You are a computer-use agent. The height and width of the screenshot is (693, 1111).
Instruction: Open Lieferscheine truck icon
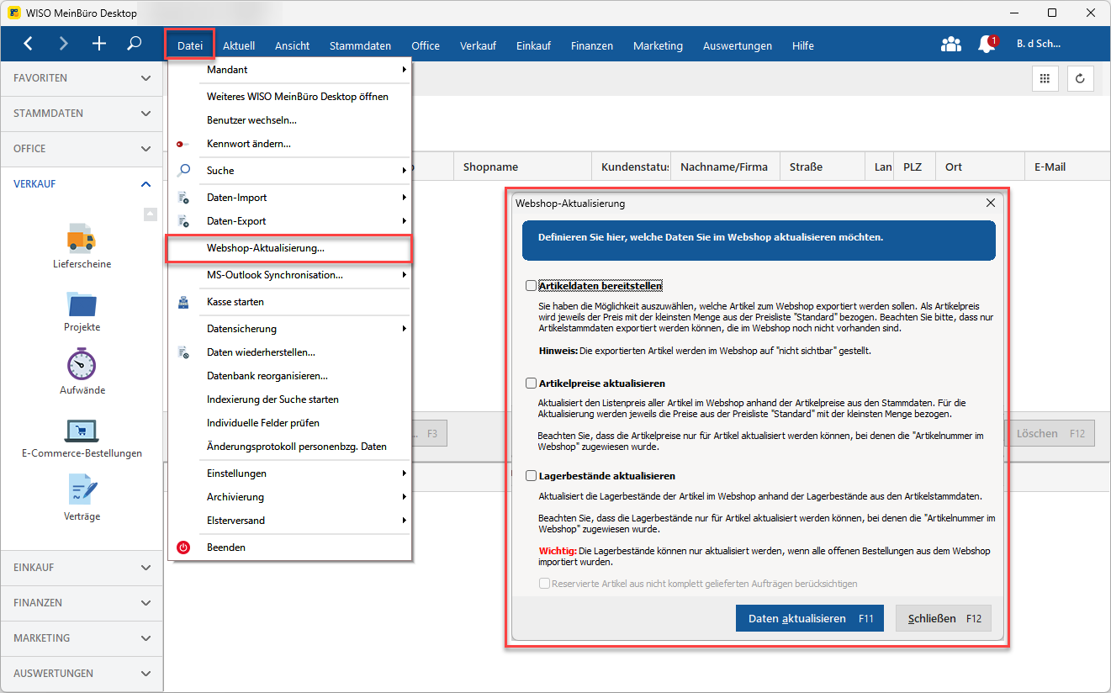82,237
